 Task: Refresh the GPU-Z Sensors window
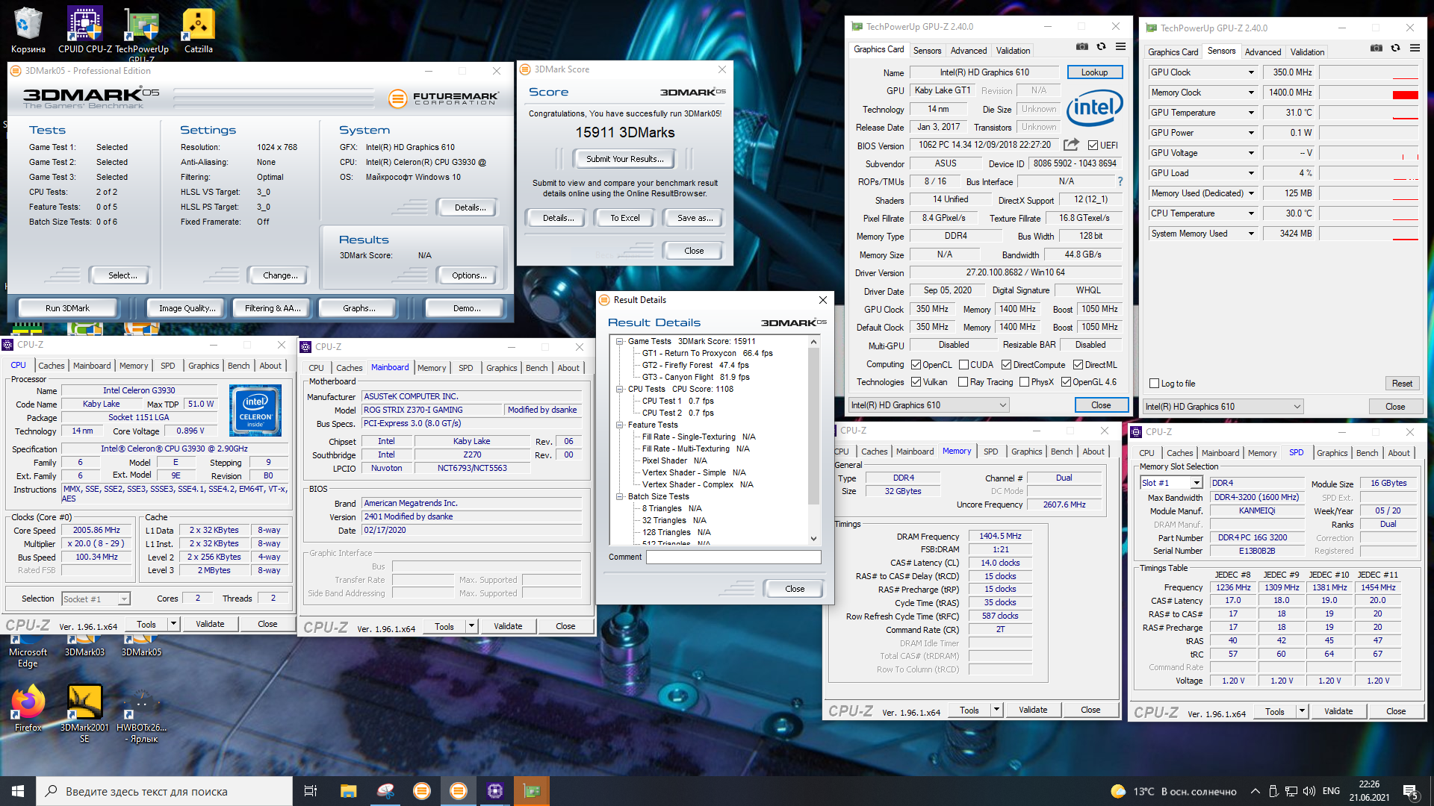click(1395, 48)
